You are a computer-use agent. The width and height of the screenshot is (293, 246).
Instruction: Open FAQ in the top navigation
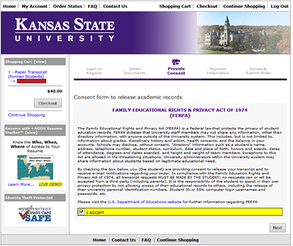[92, 7]
